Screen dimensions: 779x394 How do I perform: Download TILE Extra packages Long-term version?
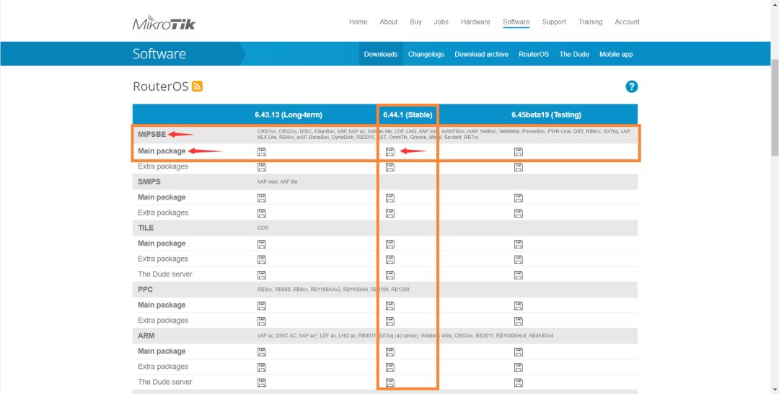[262, 259]
